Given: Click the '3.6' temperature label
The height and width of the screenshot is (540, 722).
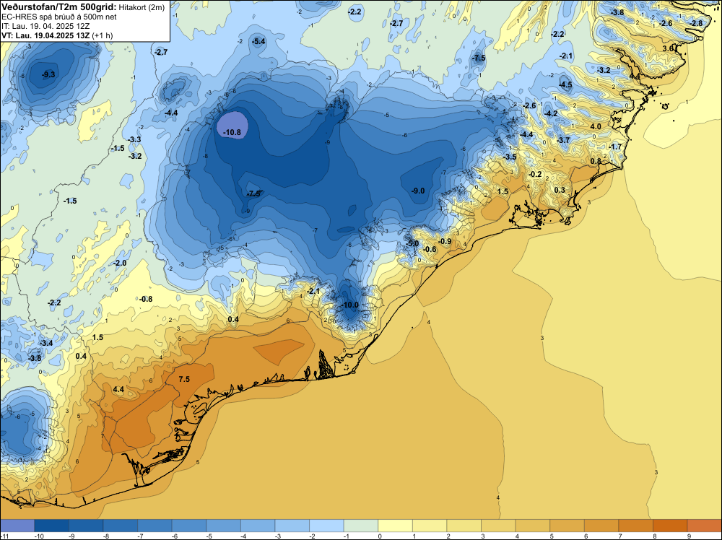Looking at the screenshot, I should [x=668, y=48].
